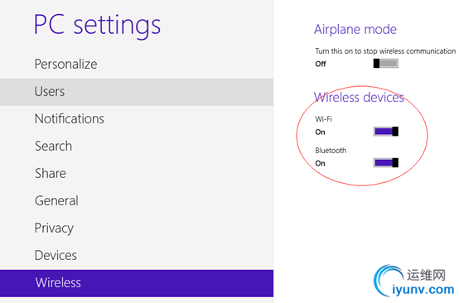Switch off the Bluetooth toggle
Viewport: 459px width, 303px height.
pos(385,162)
